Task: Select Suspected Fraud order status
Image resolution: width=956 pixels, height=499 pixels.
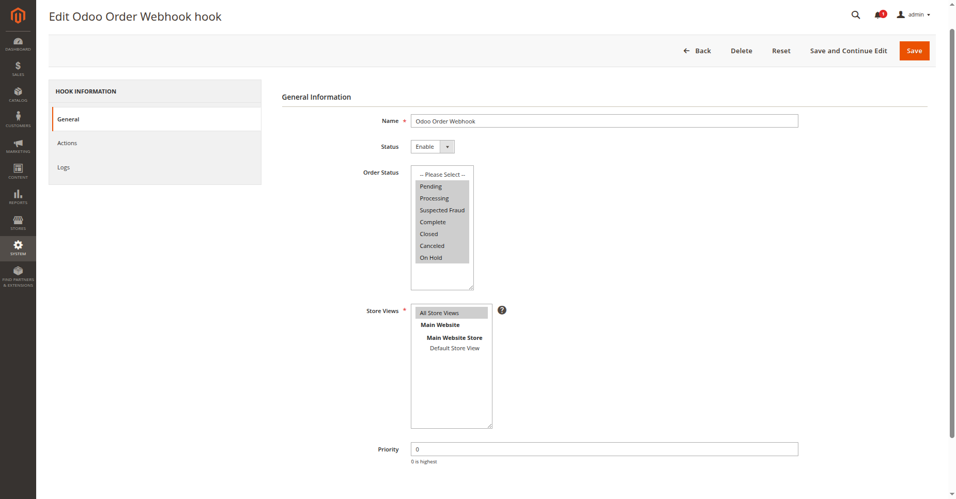Action: [442, 210]
